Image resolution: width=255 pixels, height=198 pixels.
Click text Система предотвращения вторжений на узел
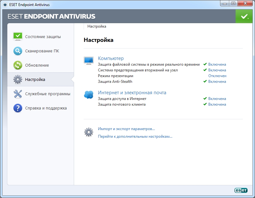138,70
